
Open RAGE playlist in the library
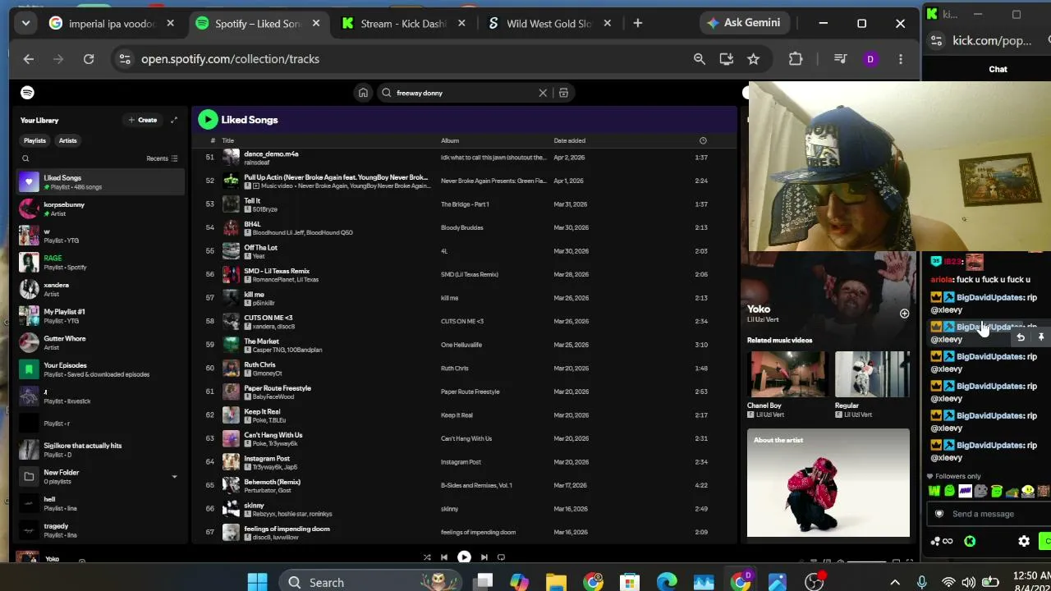(100, 262)
